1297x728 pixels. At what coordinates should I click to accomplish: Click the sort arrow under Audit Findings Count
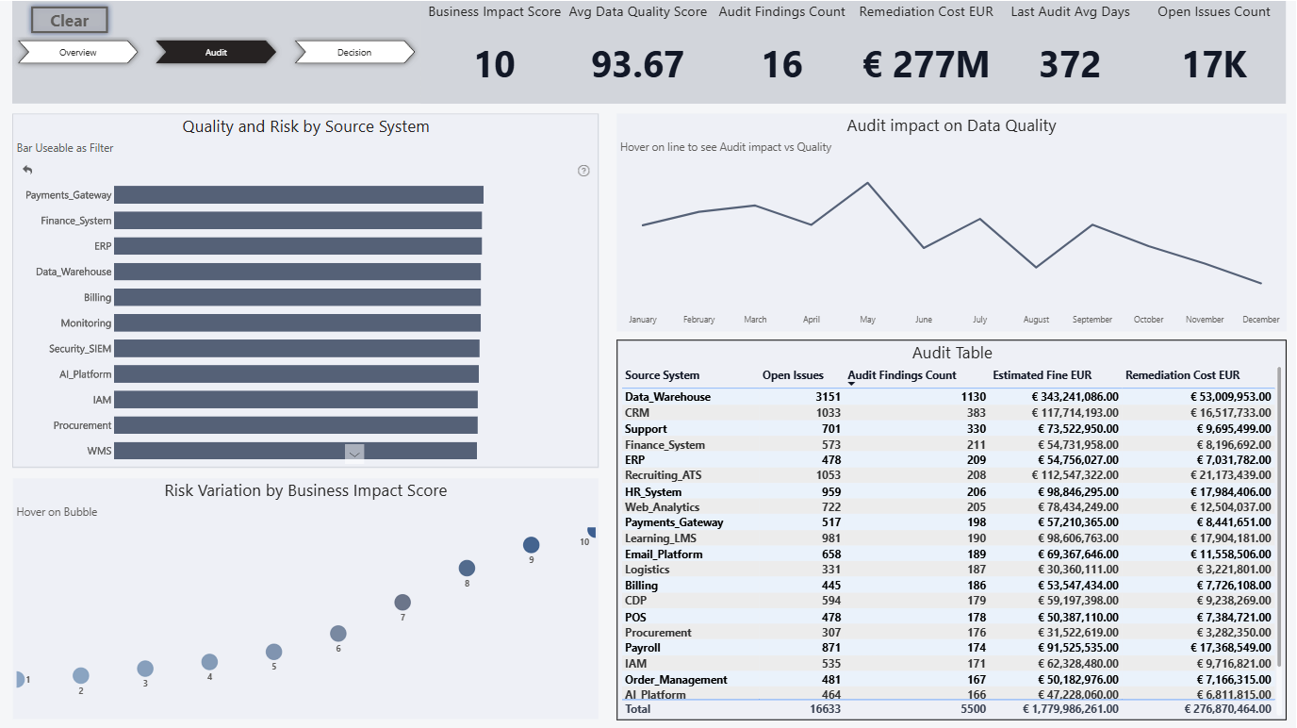point(851,384)
